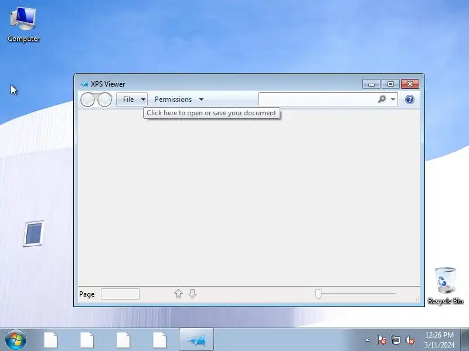469x351 pixels.
Task: Show hidden system tray icons
Action: [367, 340]
